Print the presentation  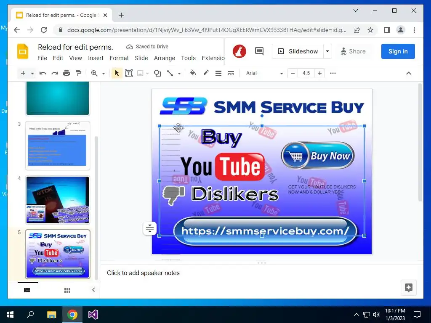tap(67, 73)
